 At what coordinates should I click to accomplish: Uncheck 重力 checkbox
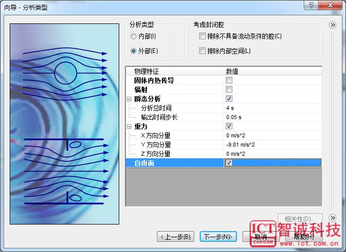229,126
